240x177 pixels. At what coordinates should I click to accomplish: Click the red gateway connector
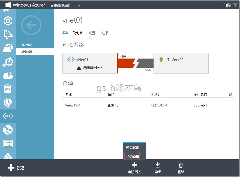(x=127, y=63)
